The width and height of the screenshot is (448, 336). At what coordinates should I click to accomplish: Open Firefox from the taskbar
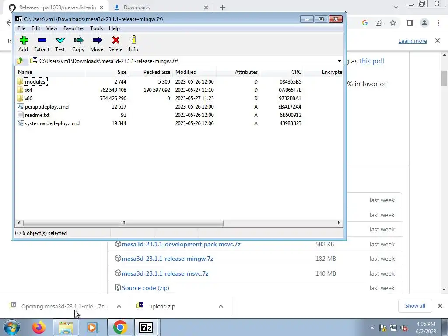(x=38, y=327)
